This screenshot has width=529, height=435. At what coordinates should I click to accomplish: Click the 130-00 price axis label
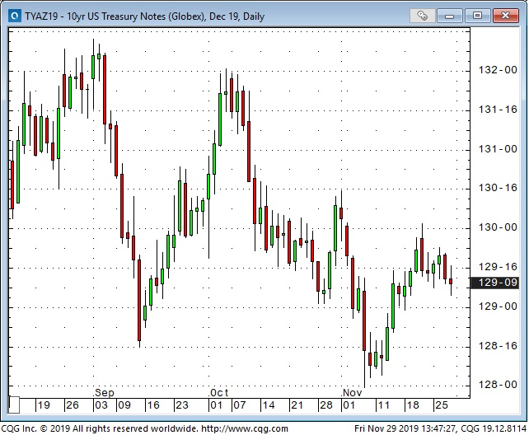click(498, 227)
